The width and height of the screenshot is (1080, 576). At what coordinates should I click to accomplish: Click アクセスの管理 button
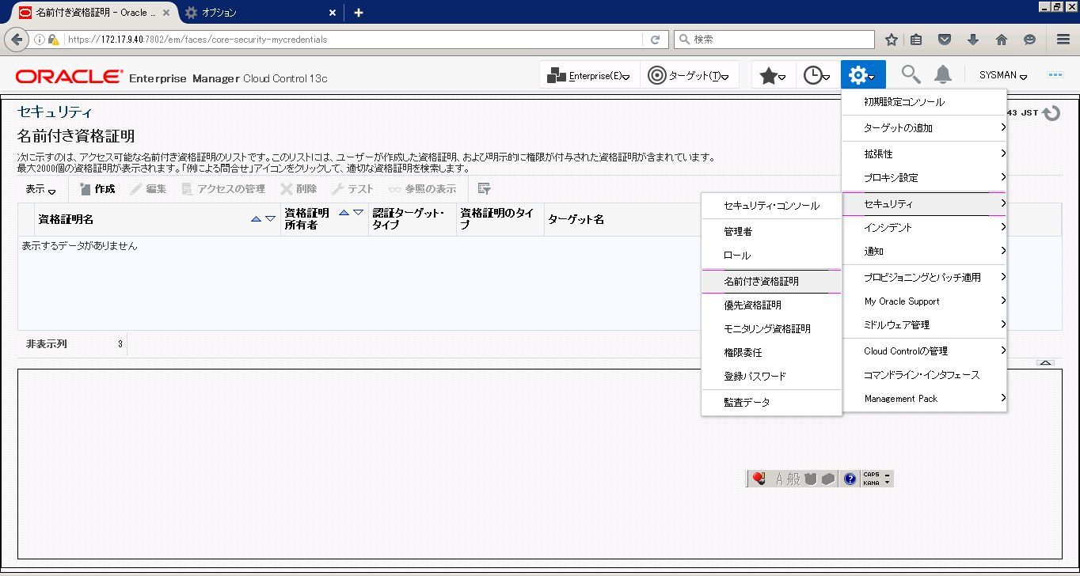tap(223, 189)
